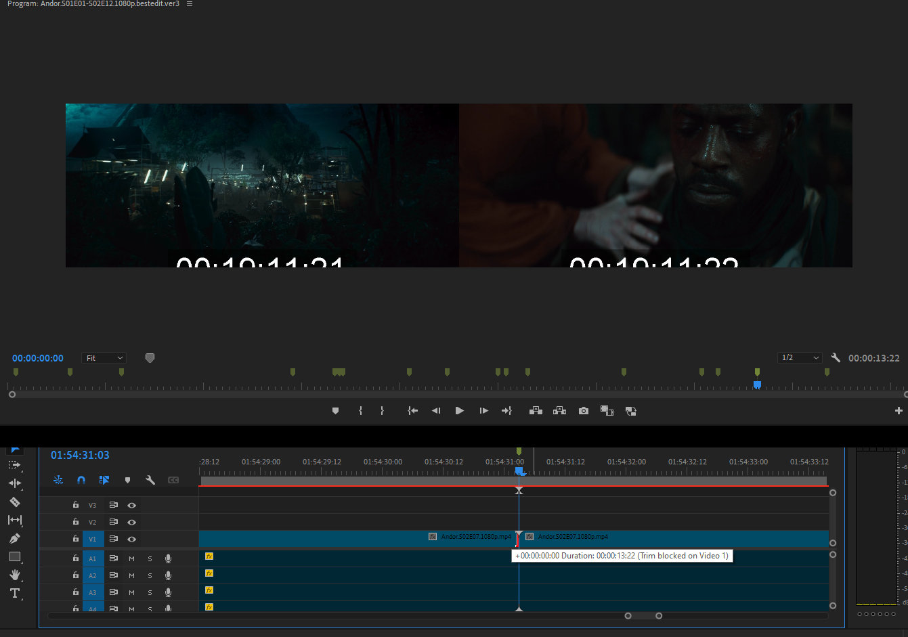The width and height of the screenshot is (908, 637).
Task: Click Go to Out point
Action: (506, 411)
